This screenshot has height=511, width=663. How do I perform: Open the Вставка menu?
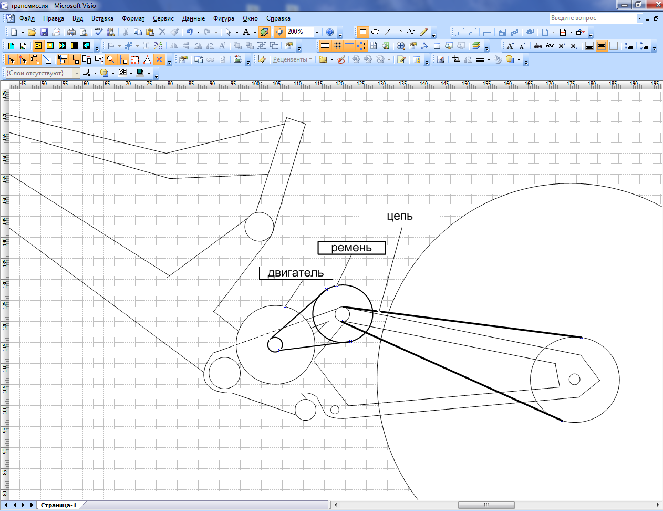click(102, 18)
